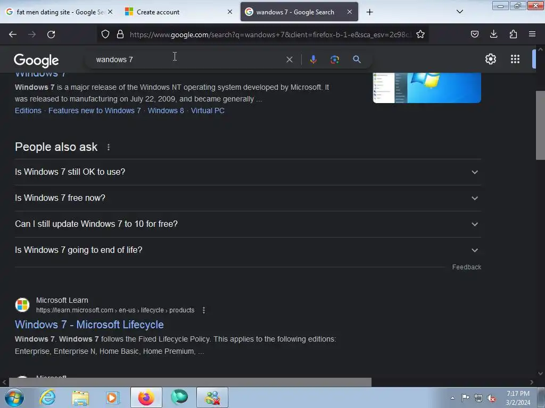545x408 pixels.
Task: Show the taskbar clock and date
Action: click(x=518, y=398)
